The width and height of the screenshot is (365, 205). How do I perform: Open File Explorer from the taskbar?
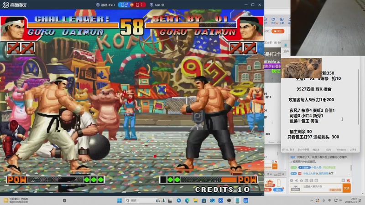[196, 200]
